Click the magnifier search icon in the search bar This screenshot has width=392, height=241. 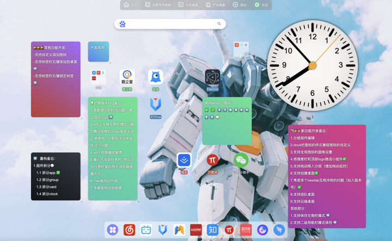[x=219, y=24]
